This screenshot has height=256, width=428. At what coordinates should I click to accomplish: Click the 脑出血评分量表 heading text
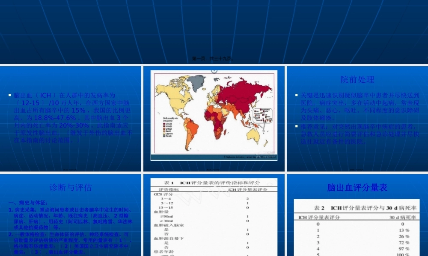tap(357, 187)
